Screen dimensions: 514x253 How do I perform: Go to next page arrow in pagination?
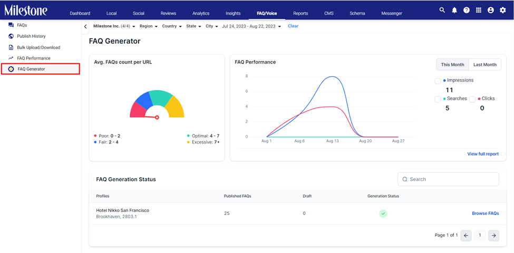[493, 236]
